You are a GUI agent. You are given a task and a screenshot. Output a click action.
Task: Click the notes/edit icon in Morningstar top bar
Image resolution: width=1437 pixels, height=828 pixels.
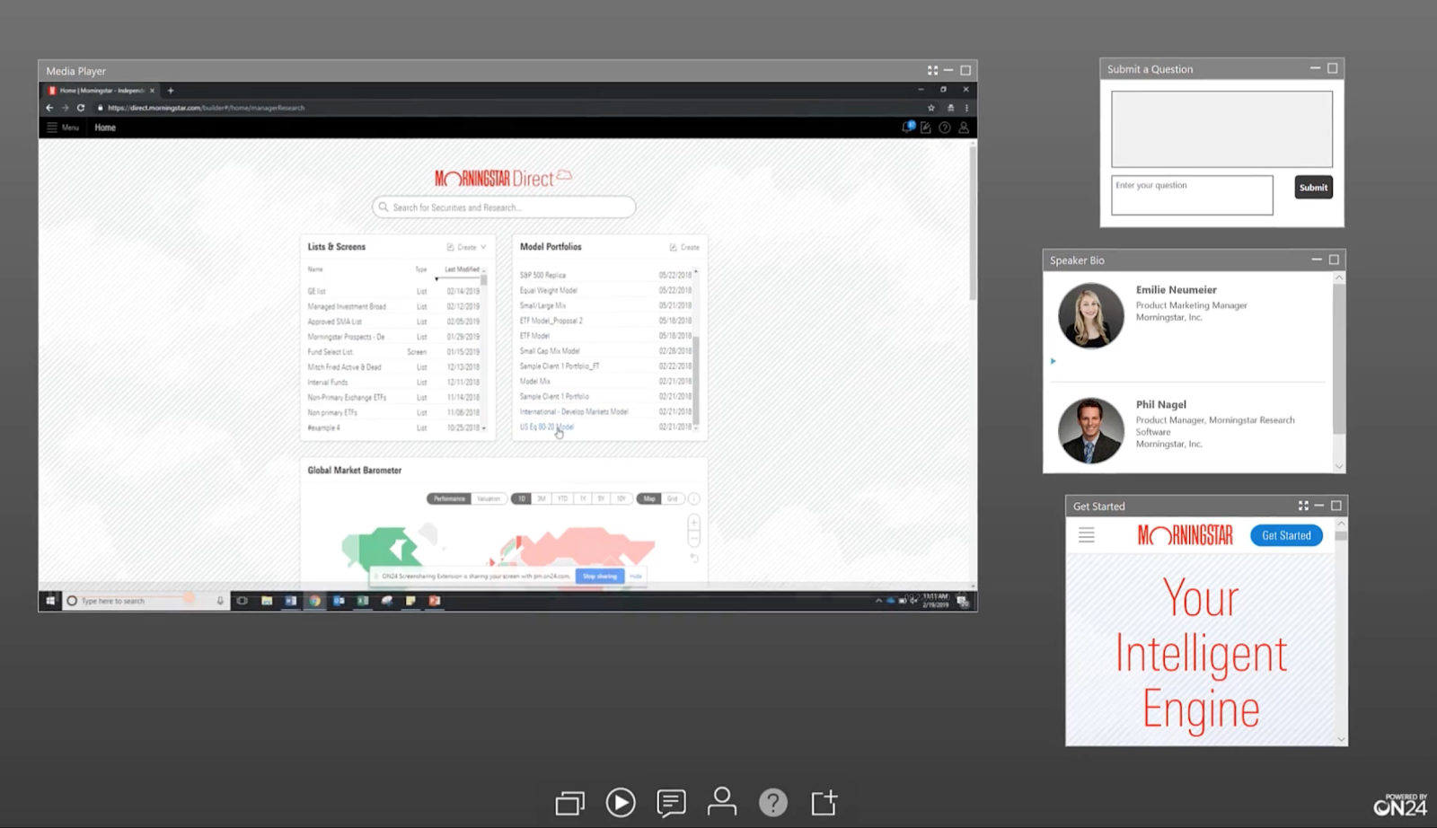(926, 128)
